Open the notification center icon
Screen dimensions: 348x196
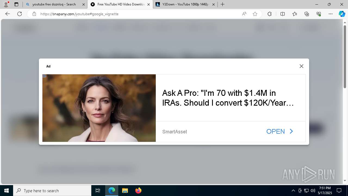coord(339,191)
